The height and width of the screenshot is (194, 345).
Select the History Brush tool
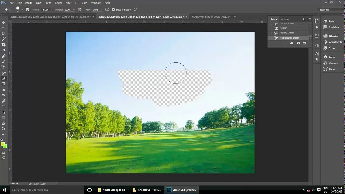click(4, 73)
